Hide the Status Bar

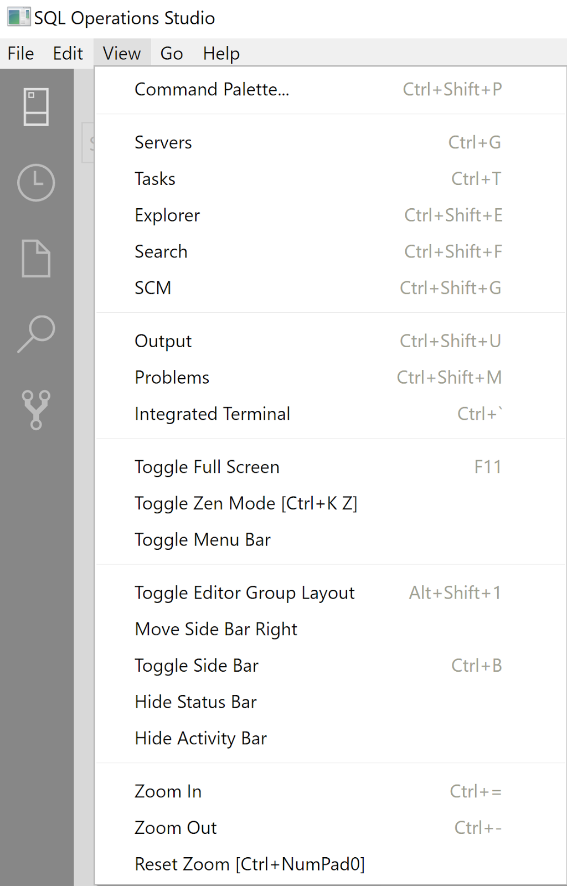pos(195,702)
